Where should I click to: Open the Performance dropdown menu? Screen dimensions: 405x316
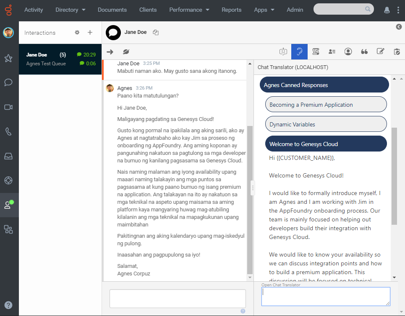pos(188,10)
